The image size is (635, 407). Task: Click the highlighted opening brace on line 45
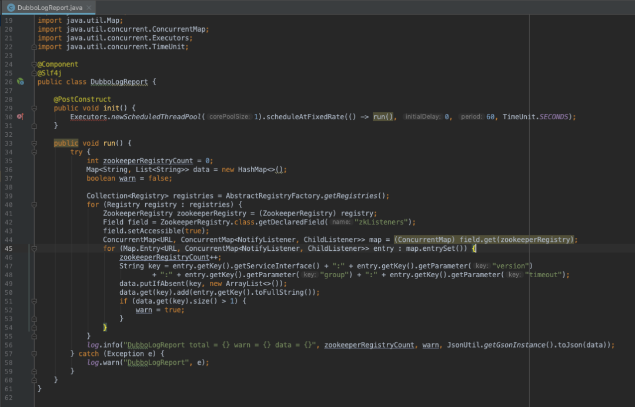(474, 248)
